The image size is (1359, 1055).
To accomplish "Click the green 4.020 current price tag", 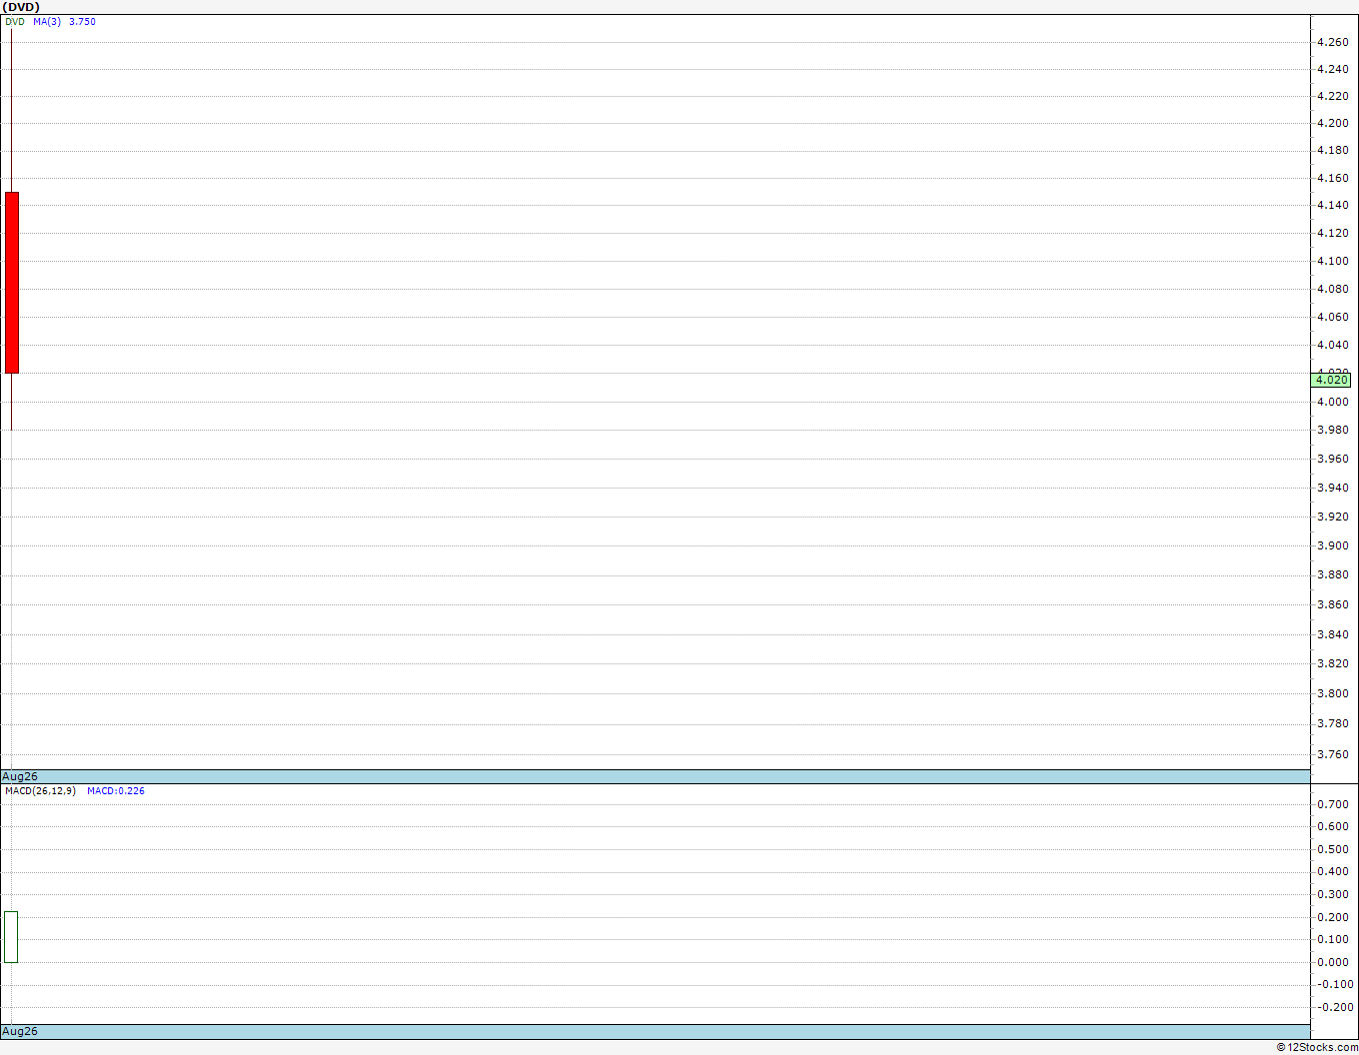I will pyautogui.click(x=1331, y=380).
